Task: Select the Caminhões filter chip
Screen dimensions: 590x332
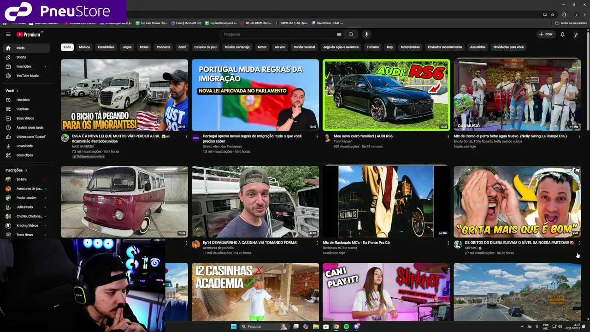Action: click(106, 47)
